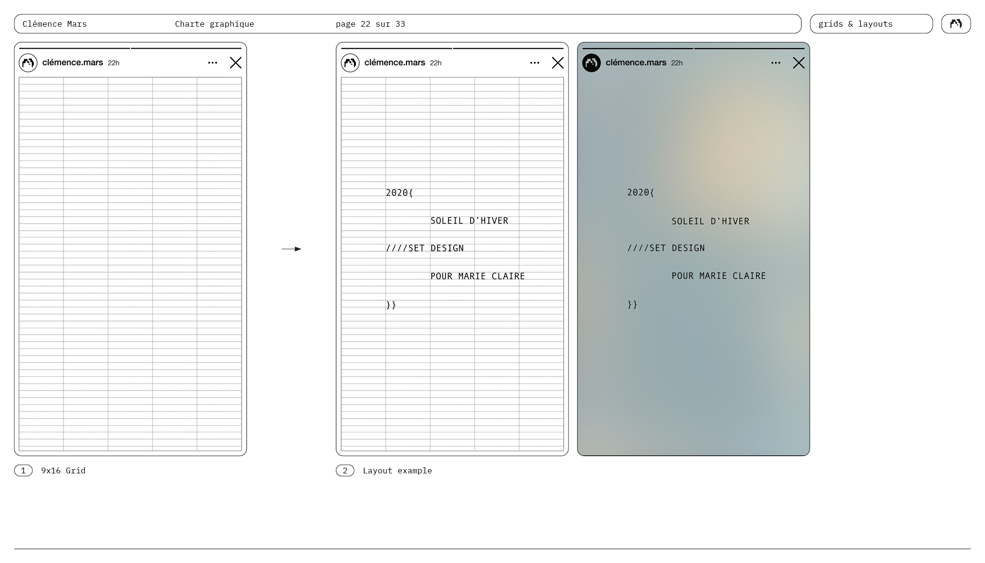Close the gradient story with the X icon
This screenshot has width=985, height=563.
tap(799, 62)
